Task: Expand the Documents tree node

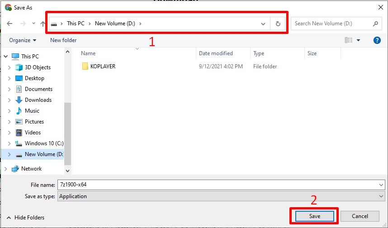Action: click(x=9, y=89)
